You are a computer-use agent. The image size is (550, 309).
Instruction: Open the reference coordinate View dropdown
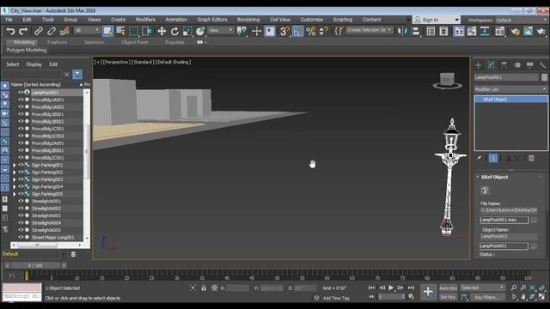pos(221,31)
